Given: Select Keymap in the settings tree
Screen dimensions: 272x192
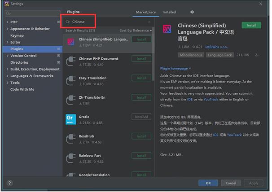Looking at the screenshot, I should pos(17,35).
